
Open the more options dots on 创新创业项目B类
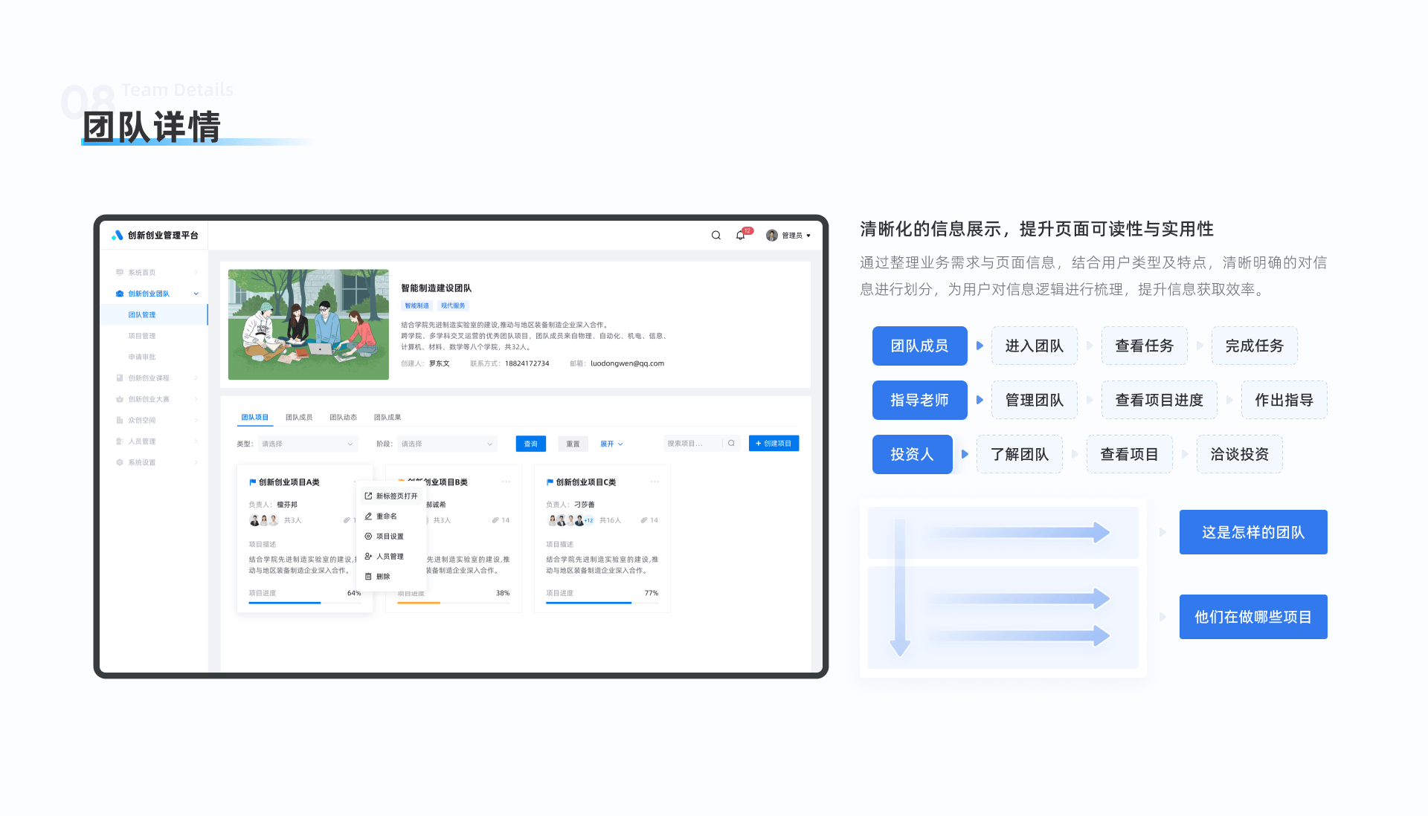tap(506, 482)
